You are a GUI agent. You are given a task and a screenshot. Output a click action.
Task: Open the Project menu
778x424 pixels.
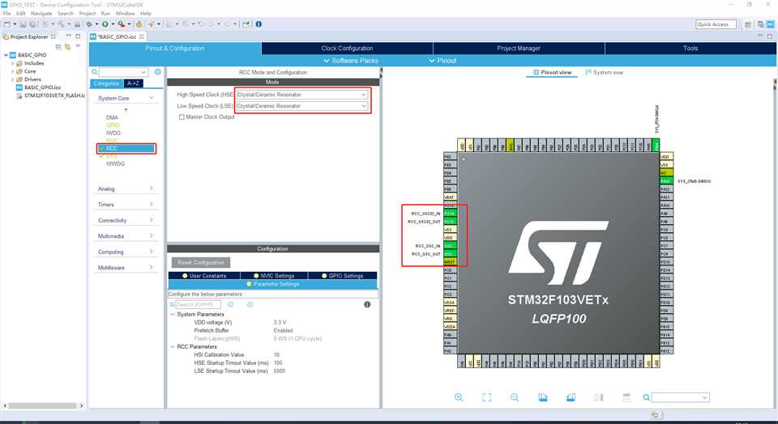(x=88, y=14)
